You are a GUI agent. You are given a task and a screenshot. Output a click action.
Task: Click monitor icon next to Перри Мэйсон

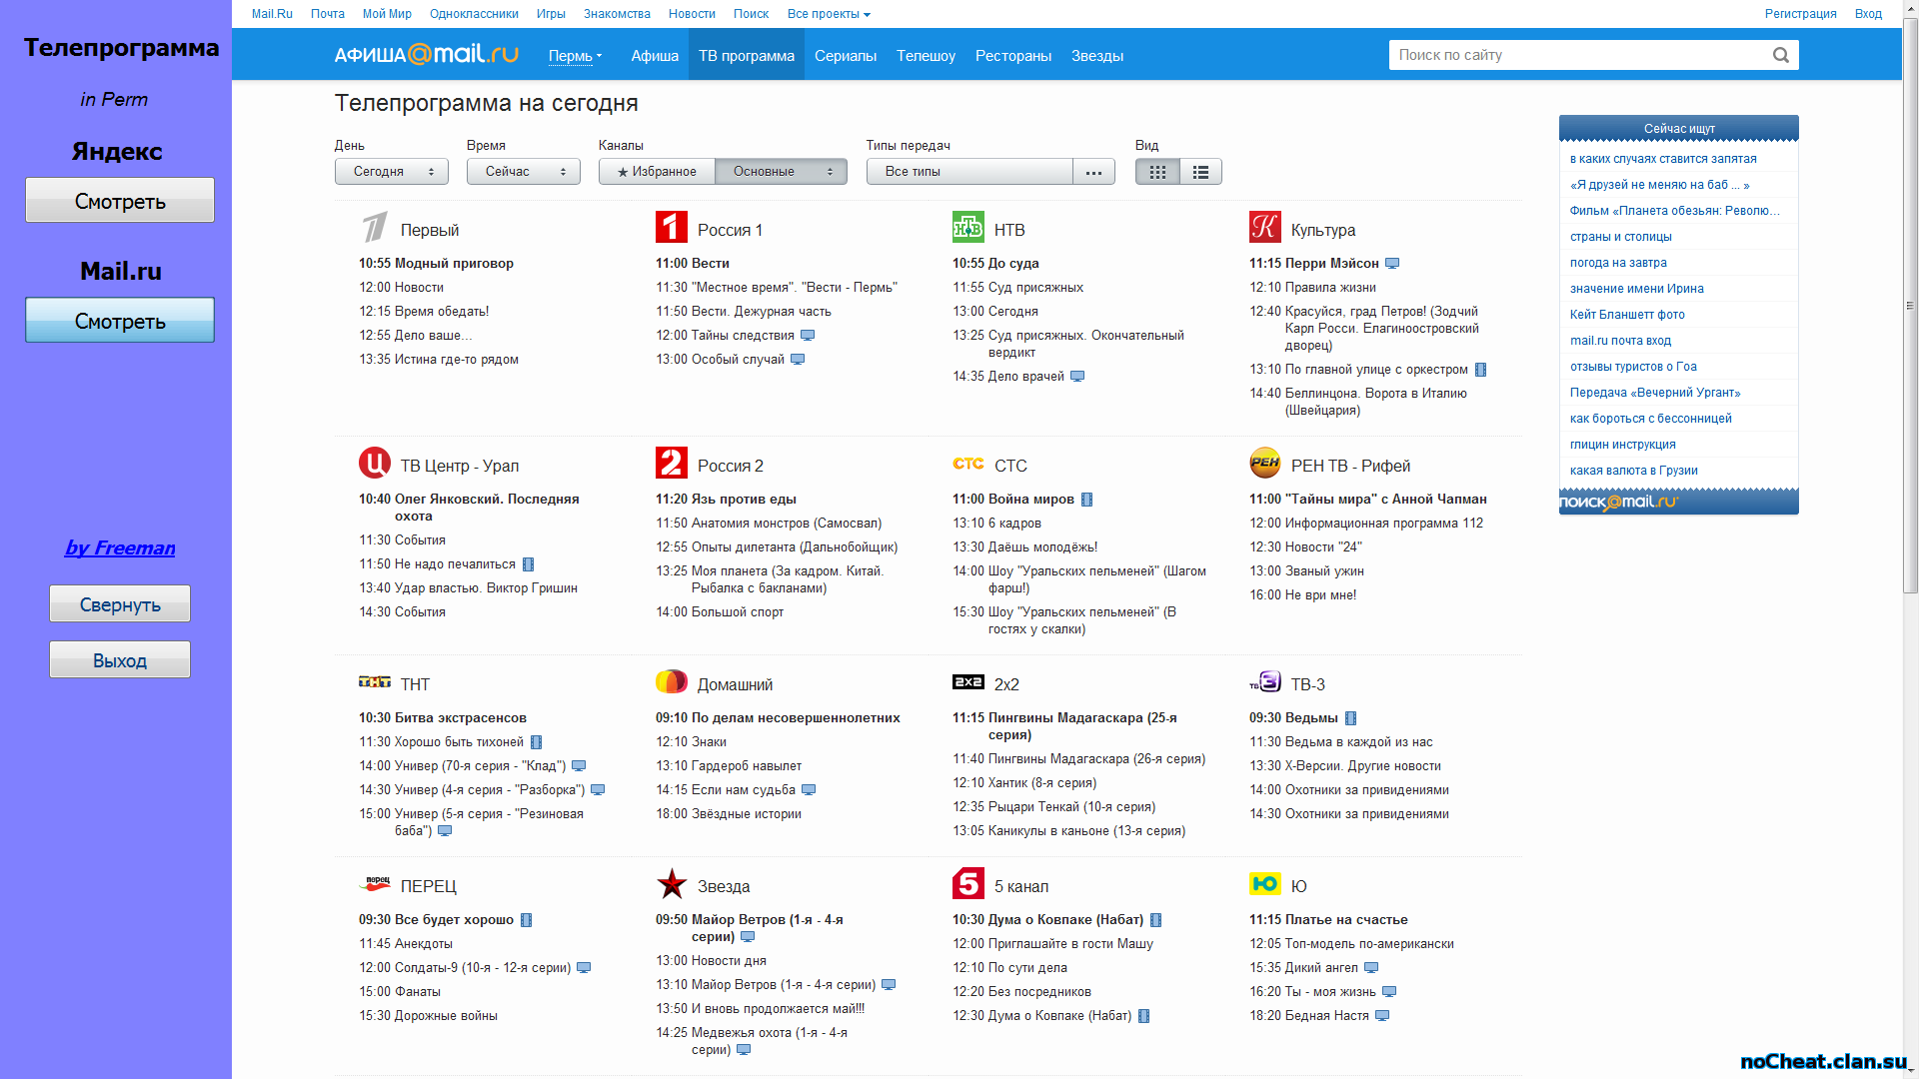point(1392,264)
